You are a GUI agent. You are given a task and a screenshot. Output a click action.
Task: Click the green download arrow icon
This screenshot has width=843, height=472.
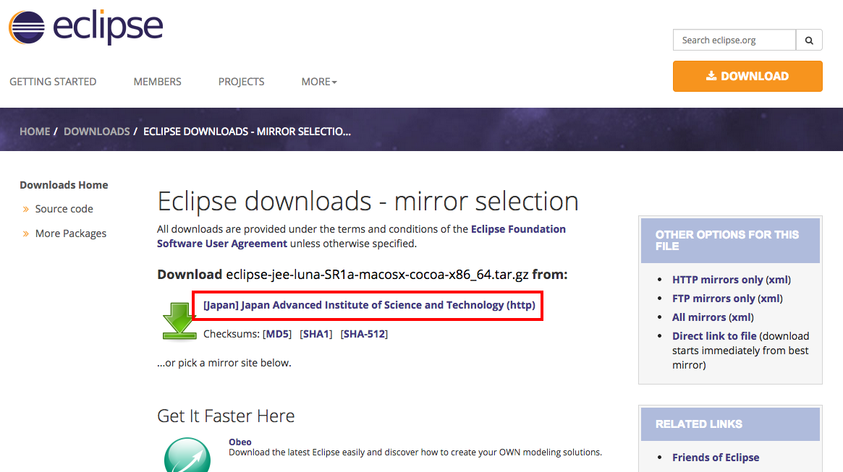click(179, 320)
